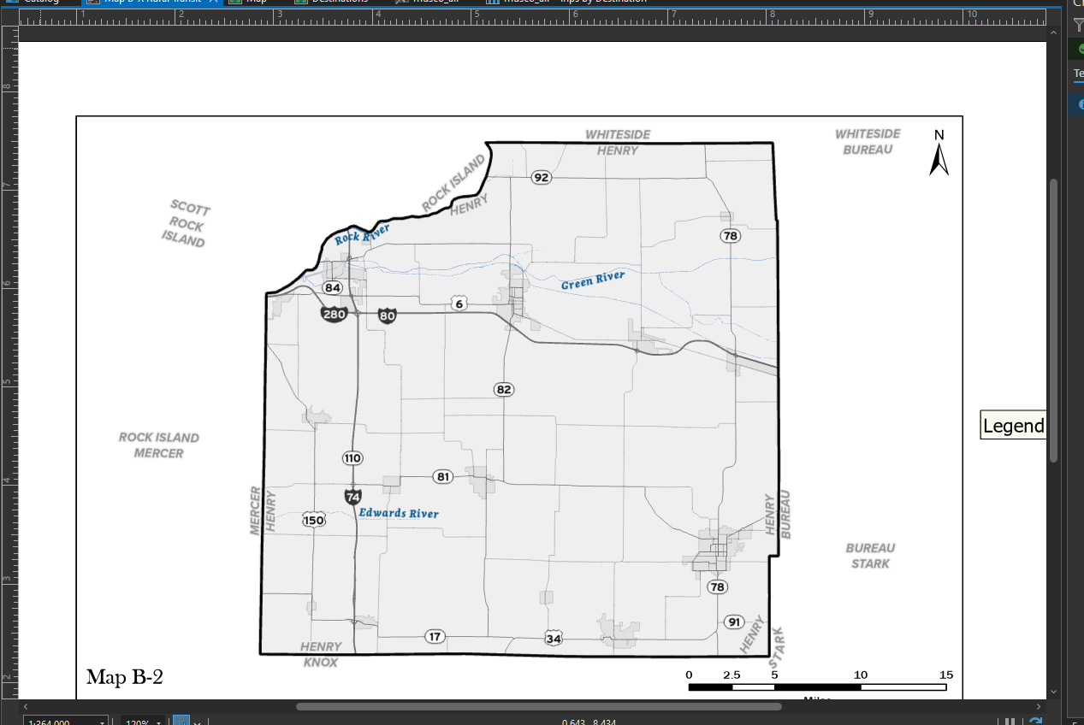The image size is (1084, 725).
Task: Refresh the view with the blue refresh icon
Action: [1037, 720]
